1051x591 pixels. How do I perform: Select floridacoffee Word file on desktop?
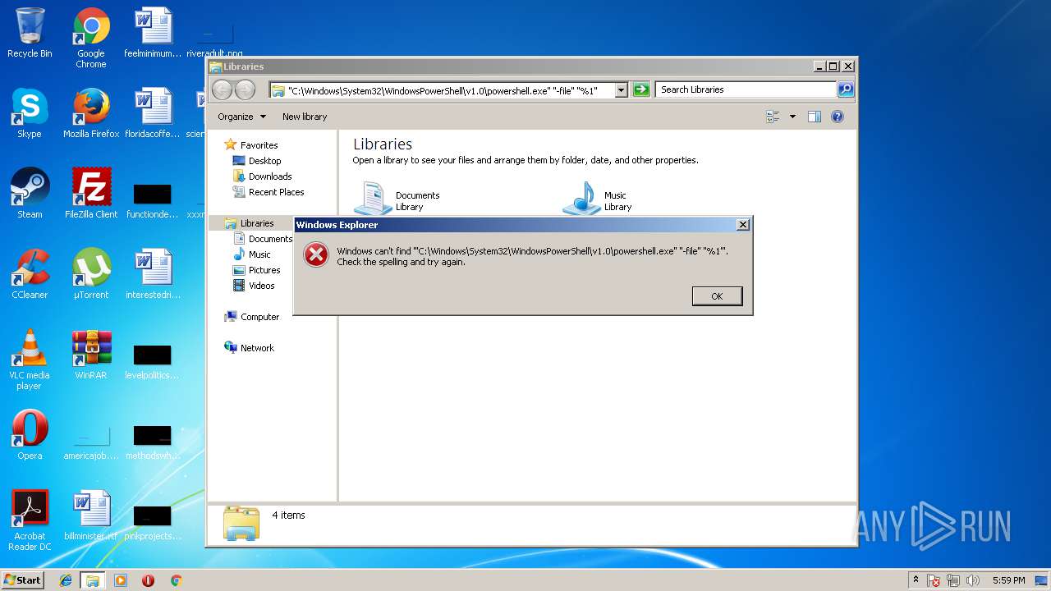[x=153, y=113]
